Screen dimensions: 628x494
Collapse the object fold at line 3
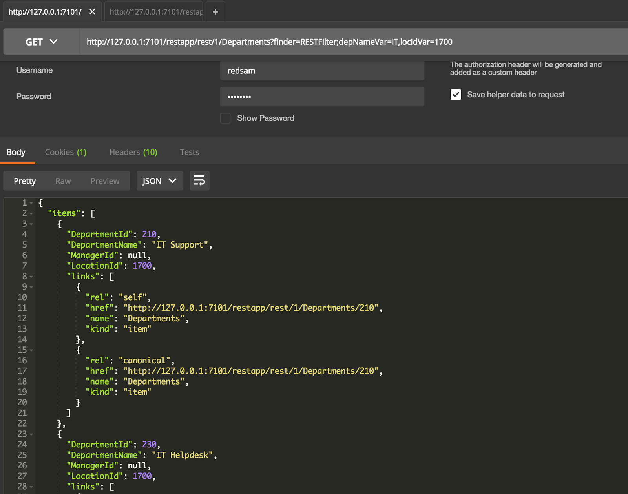(31, 224)
